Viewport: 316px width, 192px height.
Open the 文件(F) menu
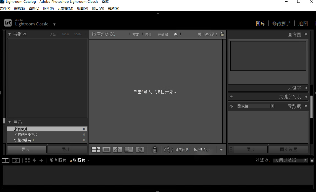click(5, 9)
